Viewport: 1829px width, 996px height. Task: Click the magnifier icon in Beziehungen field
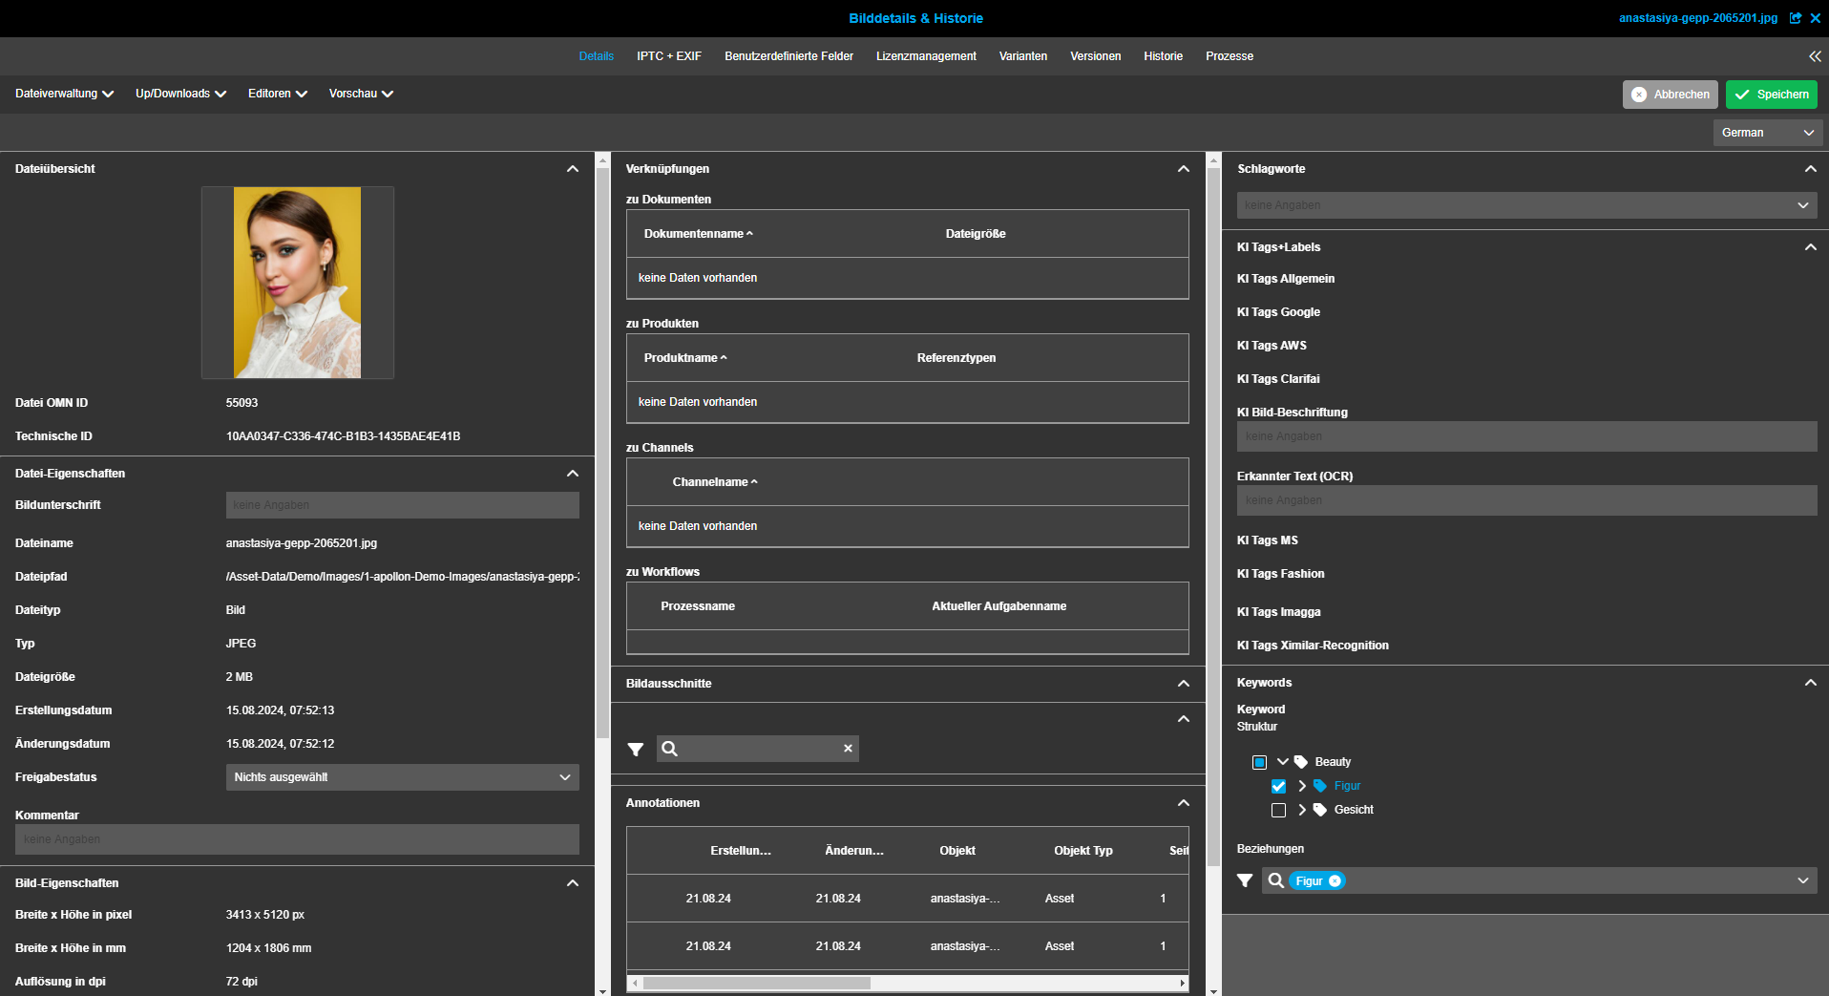click(1276, 880)
